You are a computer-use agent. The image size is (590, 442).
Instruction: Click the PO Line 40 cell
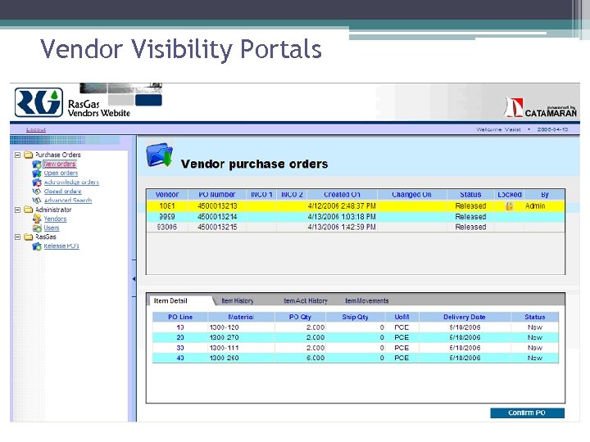coord(180,359)
